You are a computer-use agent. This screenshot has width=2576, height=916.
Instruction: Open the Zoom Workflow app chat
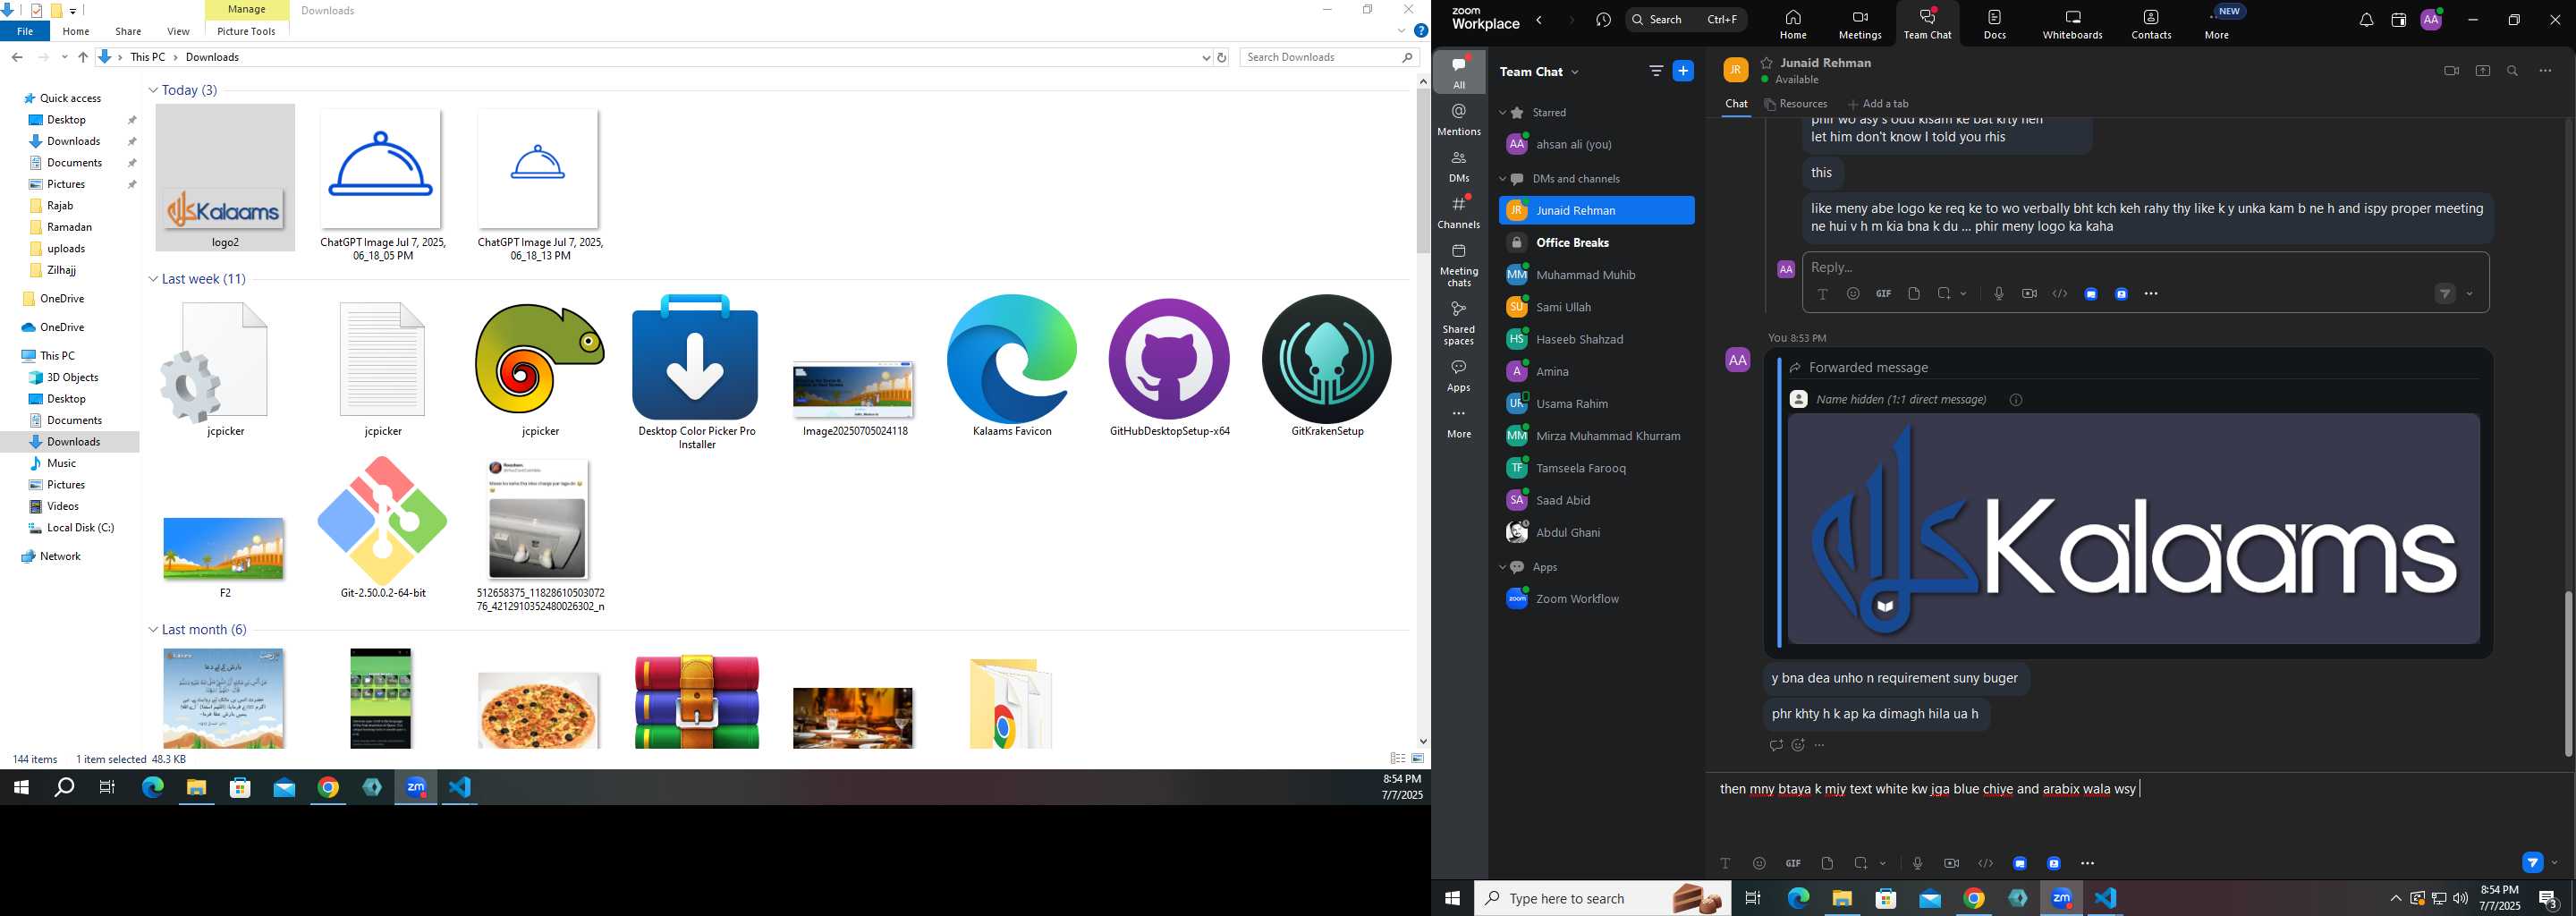[1596, 599]
